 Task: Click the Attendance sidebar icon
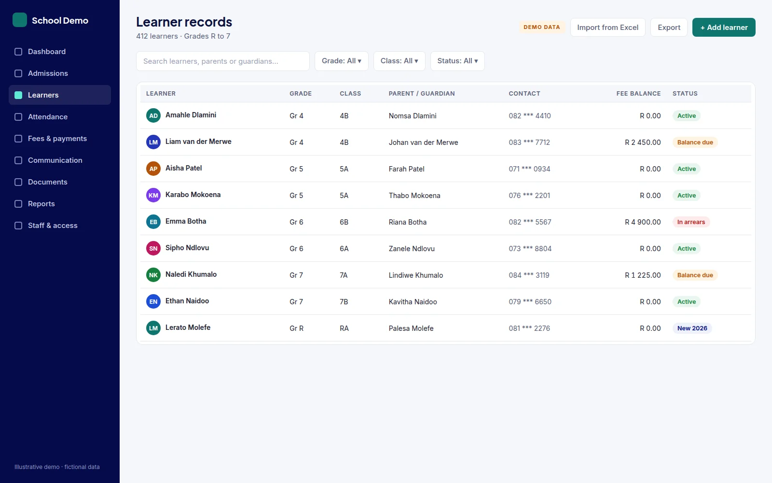coord(18,117)
